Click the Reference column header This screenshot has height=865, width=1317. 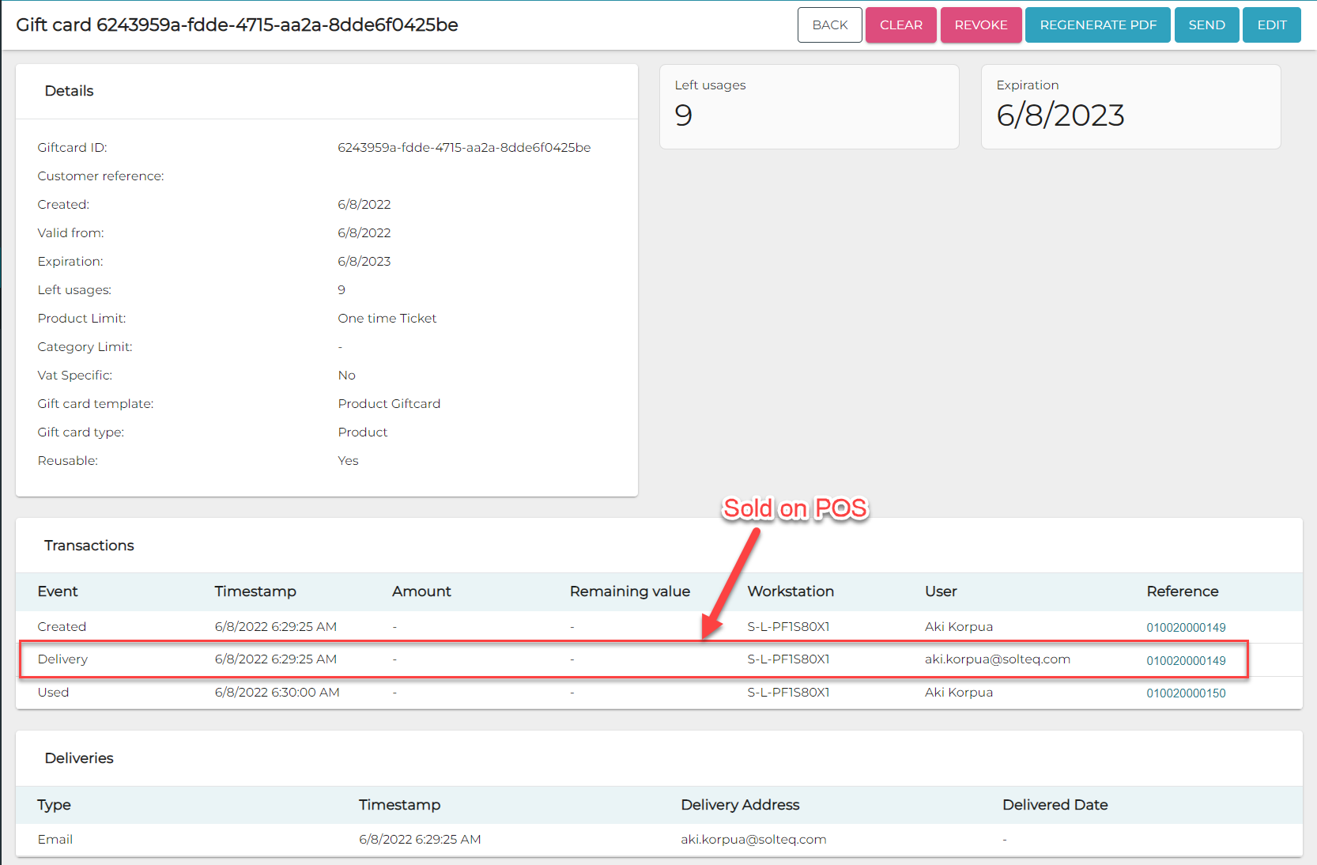pyautogui.click(x=1182, y=591)
